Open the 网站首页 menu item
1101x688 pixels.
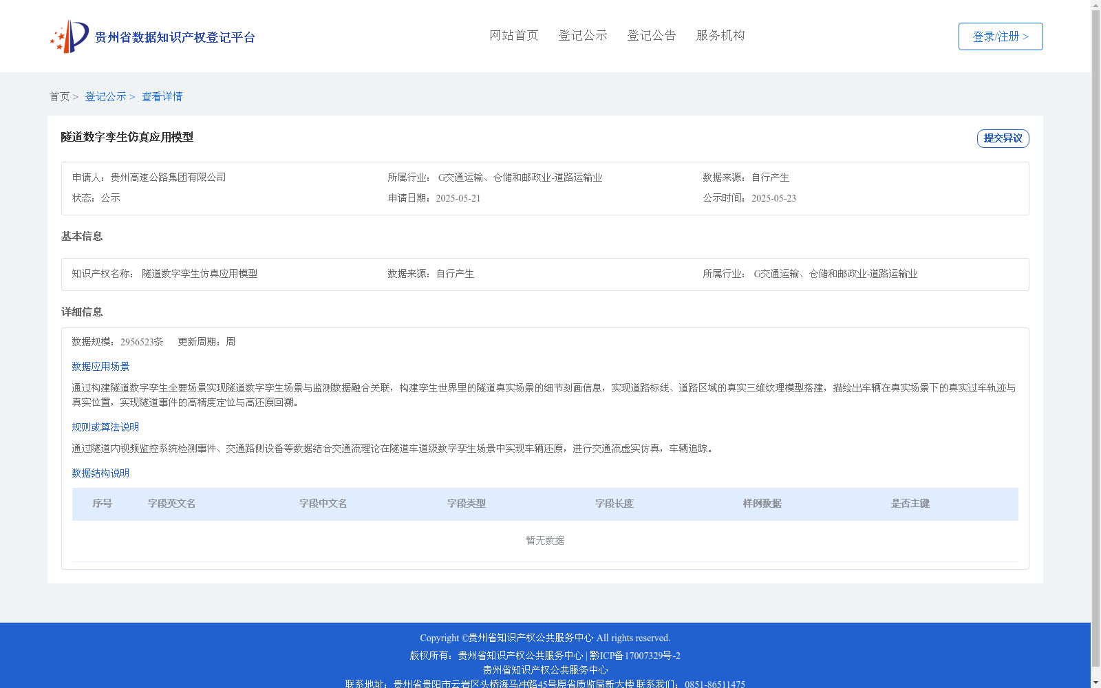tap(514, 36)
